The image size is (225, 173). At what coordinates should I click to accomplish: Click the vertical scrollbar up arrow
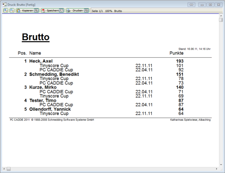[221, 15]
